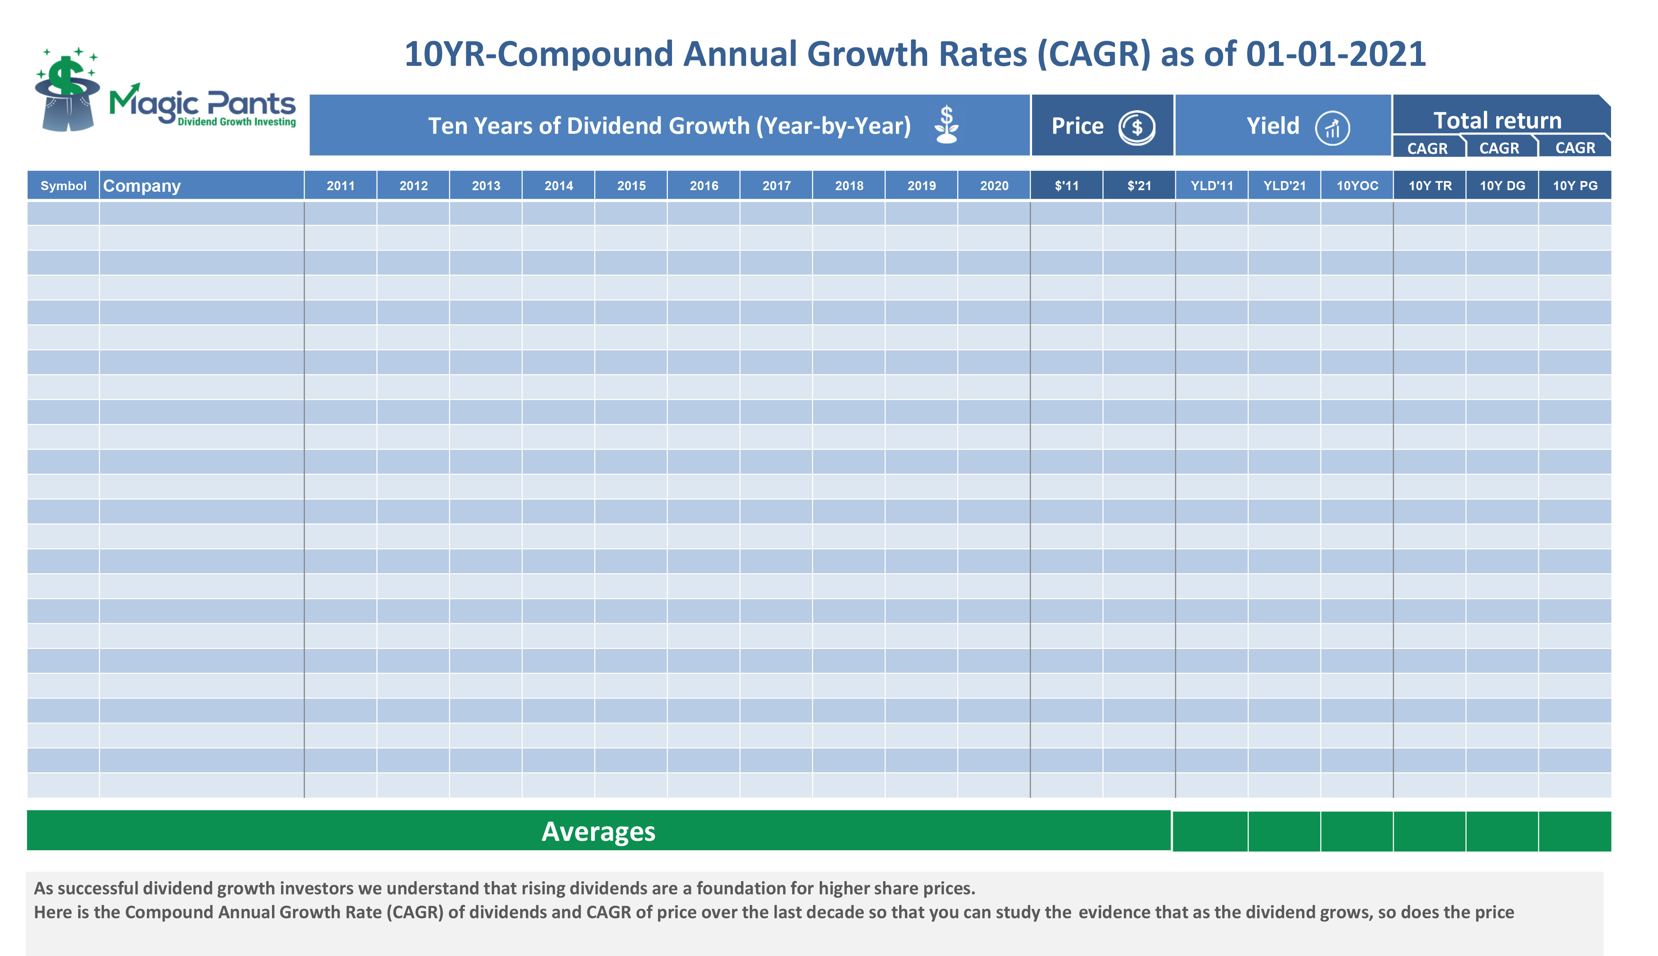
Task: Click the YLD'11 column header
Action: pyautogui.click(x=1212, y=186)
